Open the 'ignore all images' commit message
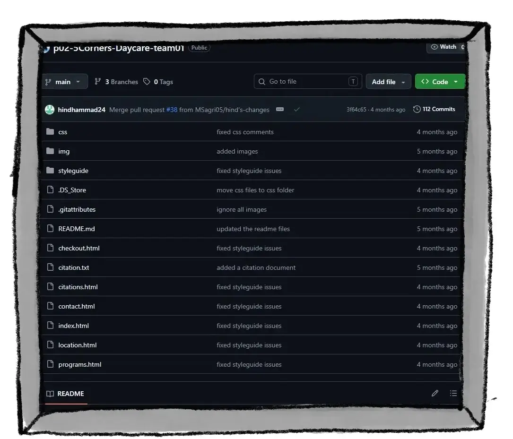 tap(242, 209)
